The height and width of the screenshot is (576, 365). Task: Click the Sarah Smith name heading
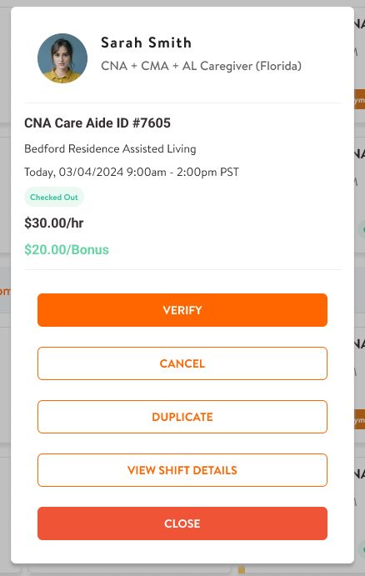click(x=146, y=43)
